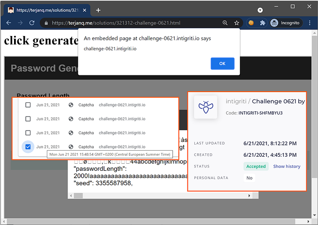
Task: Click the globe icon in second Captcha row
Action: point(71,119)
